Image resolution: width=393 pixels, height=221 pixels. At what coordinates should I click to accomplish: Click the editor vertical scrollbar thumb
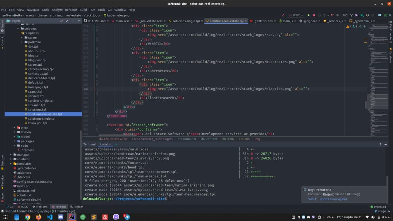click(366, 105)
